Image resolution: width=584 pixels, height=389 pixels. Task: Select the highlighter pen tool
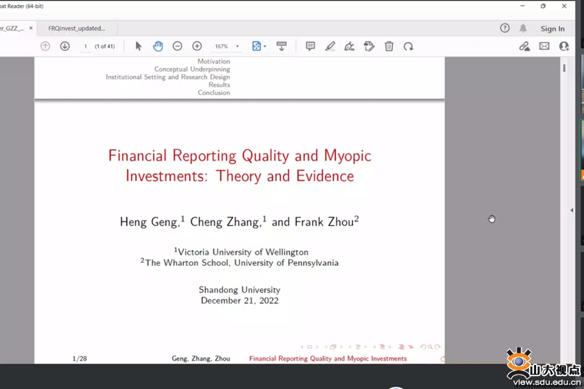[x=330, y=46]
